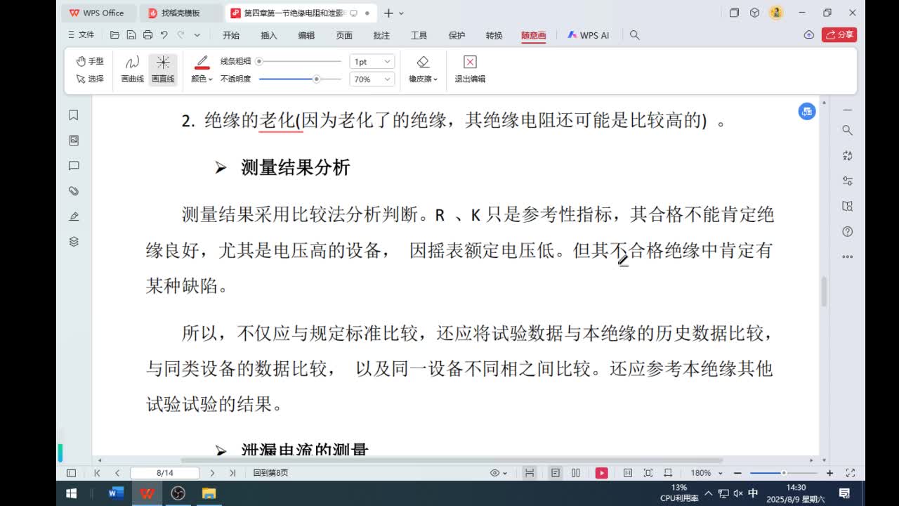This screenshot has height=506, width=899.
Task: Click the undo arrow icon
Action: (x=164, y=34)
